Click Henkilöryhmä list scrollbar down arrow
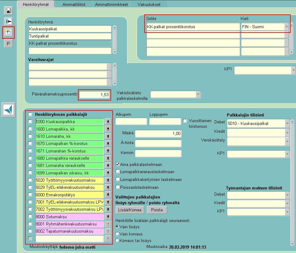The height and width of the screenshot is (253, 296). coord(115,52)
